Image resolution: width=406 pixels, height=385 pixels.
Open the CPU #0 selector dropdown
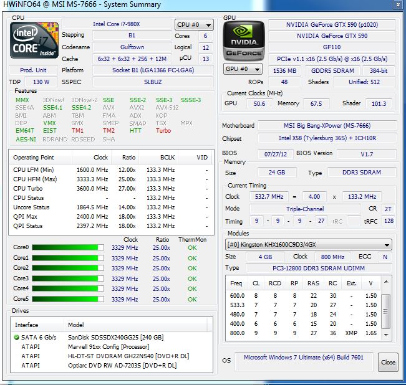click(x=194, y=25)
